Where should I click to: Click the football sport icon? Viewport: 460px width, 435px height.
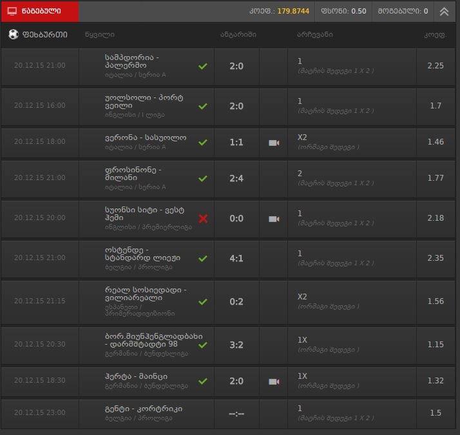[x=14, y=34]
